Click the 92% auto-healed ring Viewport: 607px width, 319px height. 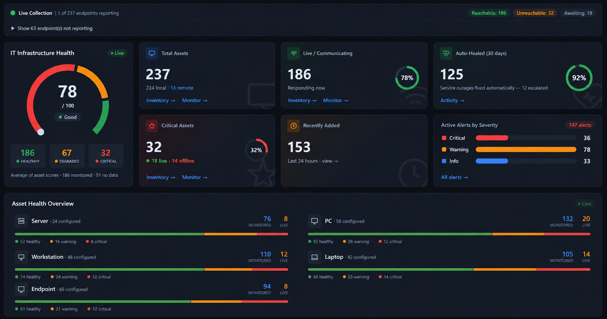[579, 78]
